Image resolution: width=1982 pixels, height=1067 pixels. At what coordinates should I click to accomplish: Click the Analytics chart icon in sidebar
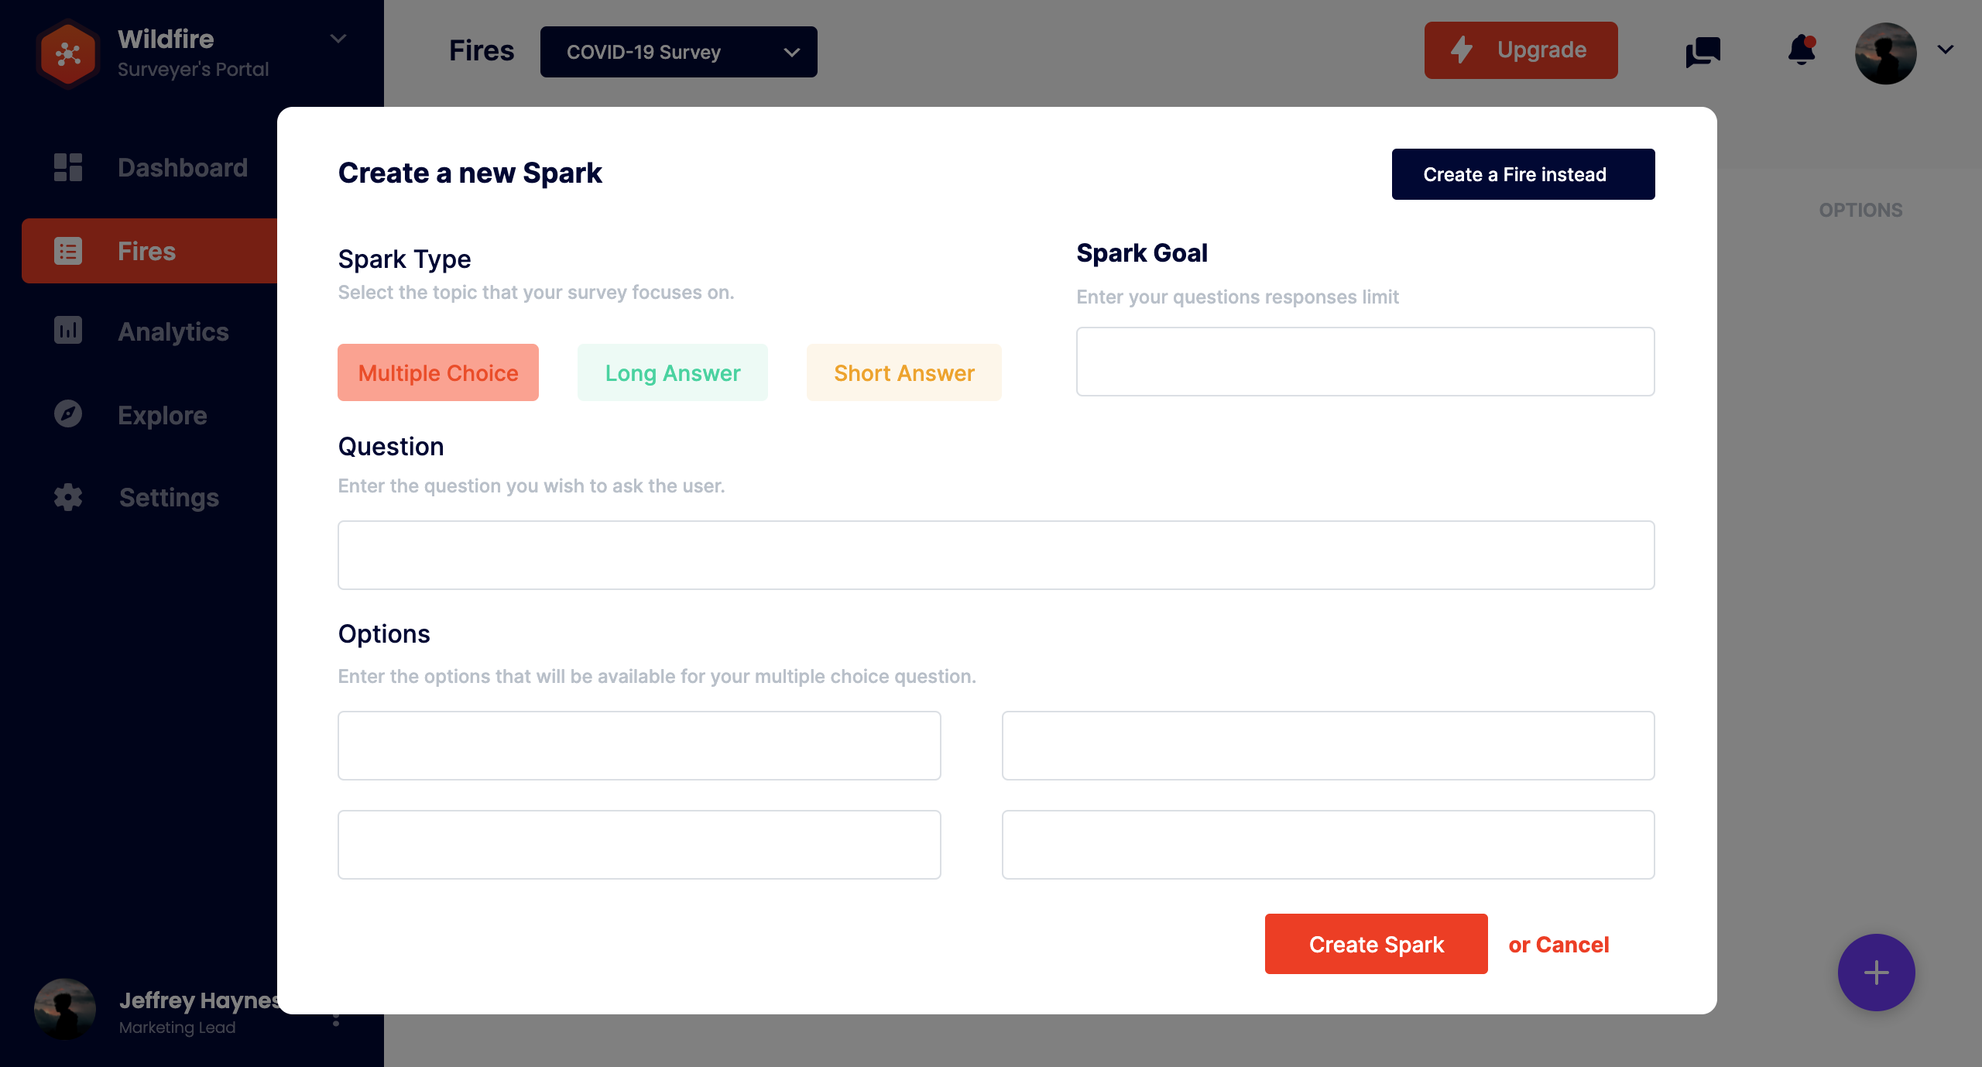pyautogui.click(x=68, y=331)
